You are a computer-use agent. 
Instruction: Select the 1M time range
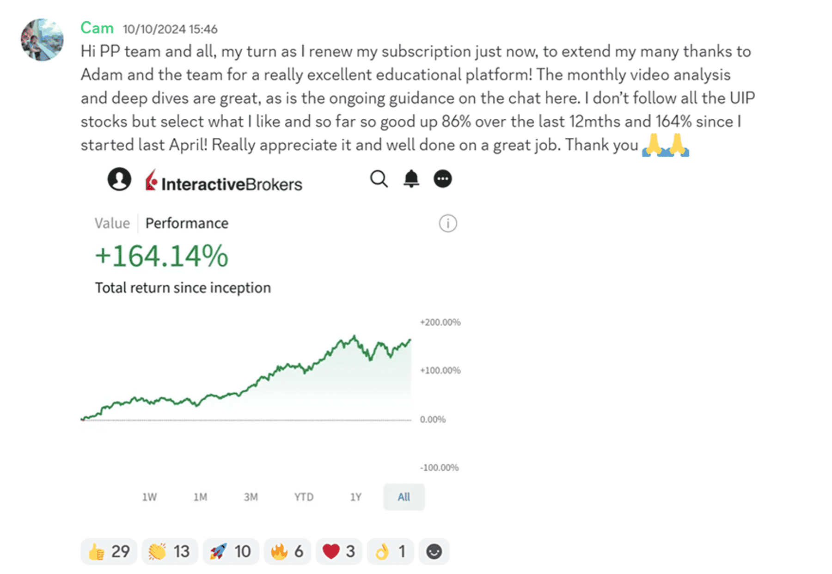coord(200,497)
